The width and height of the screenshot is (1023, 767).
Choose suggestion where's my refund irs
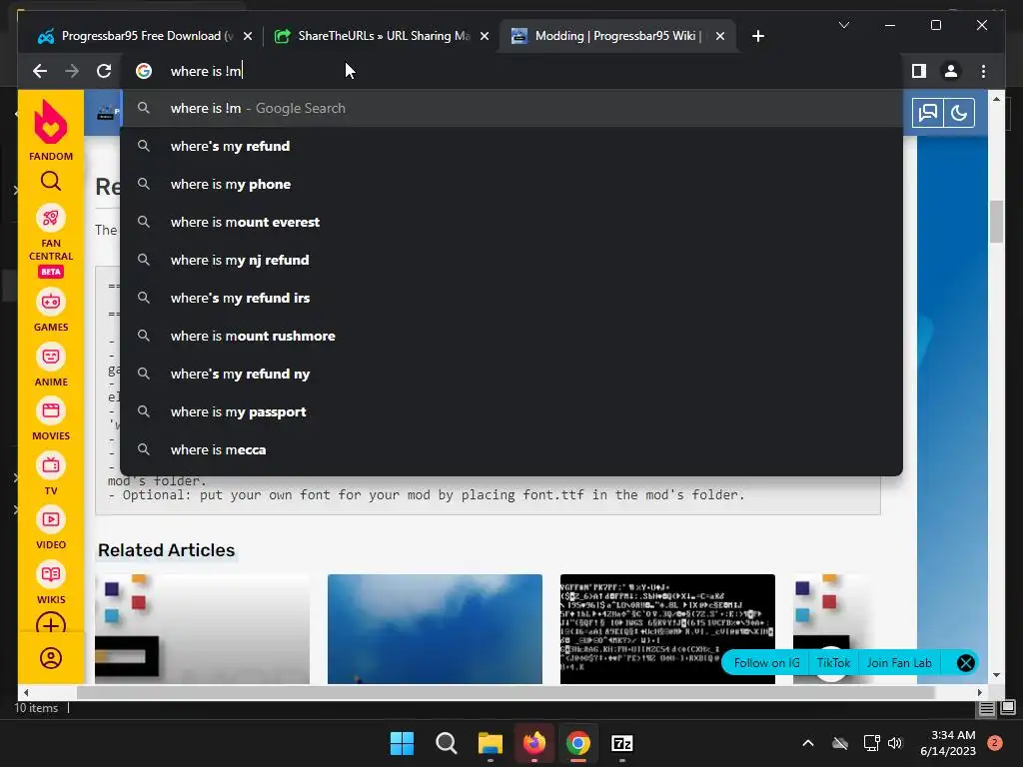click(x=511, y=298)
